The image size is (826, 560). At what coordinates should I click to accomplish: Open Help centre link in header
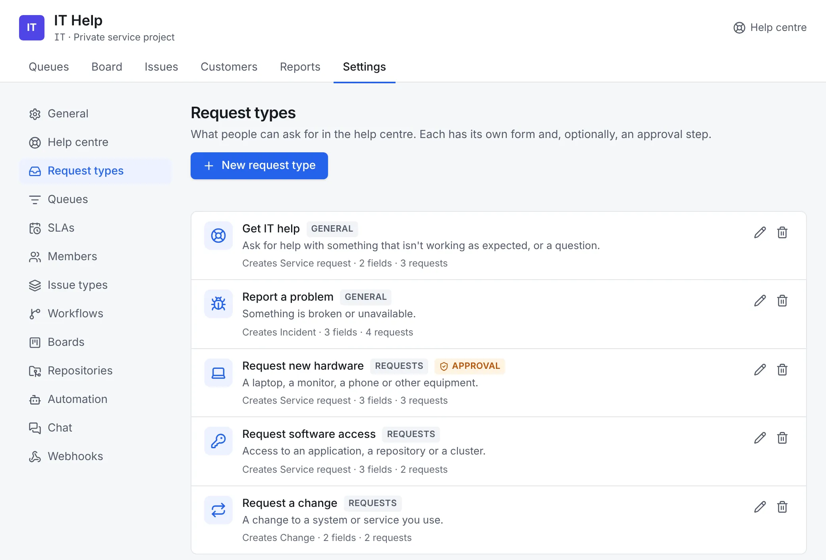click(770, 28)
